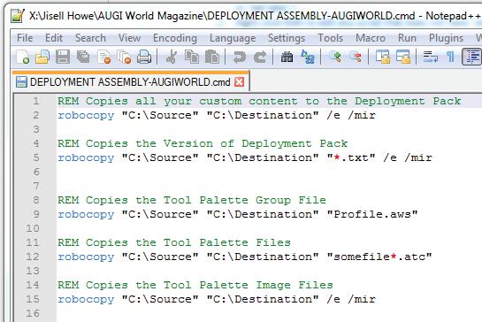Open the File menu
The width and height of the screenshot is (482, 322).
point(25,38)
